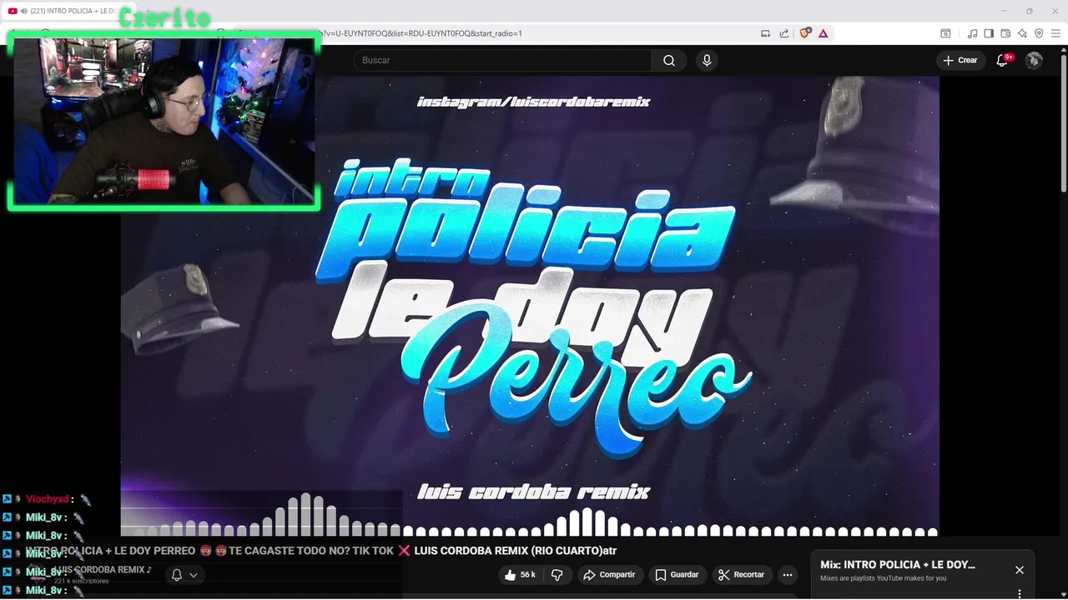Click the streamer webcam overlay

pos(164,121)
